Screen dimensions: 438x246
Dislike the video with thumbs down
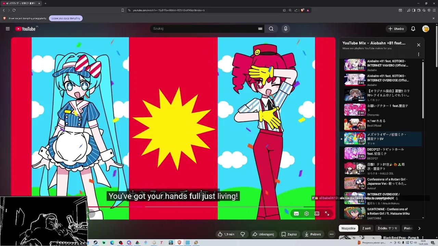[x=243, y=234]
